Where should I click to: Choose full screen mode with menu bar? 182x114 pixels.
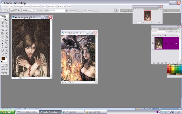click(4, 69)
